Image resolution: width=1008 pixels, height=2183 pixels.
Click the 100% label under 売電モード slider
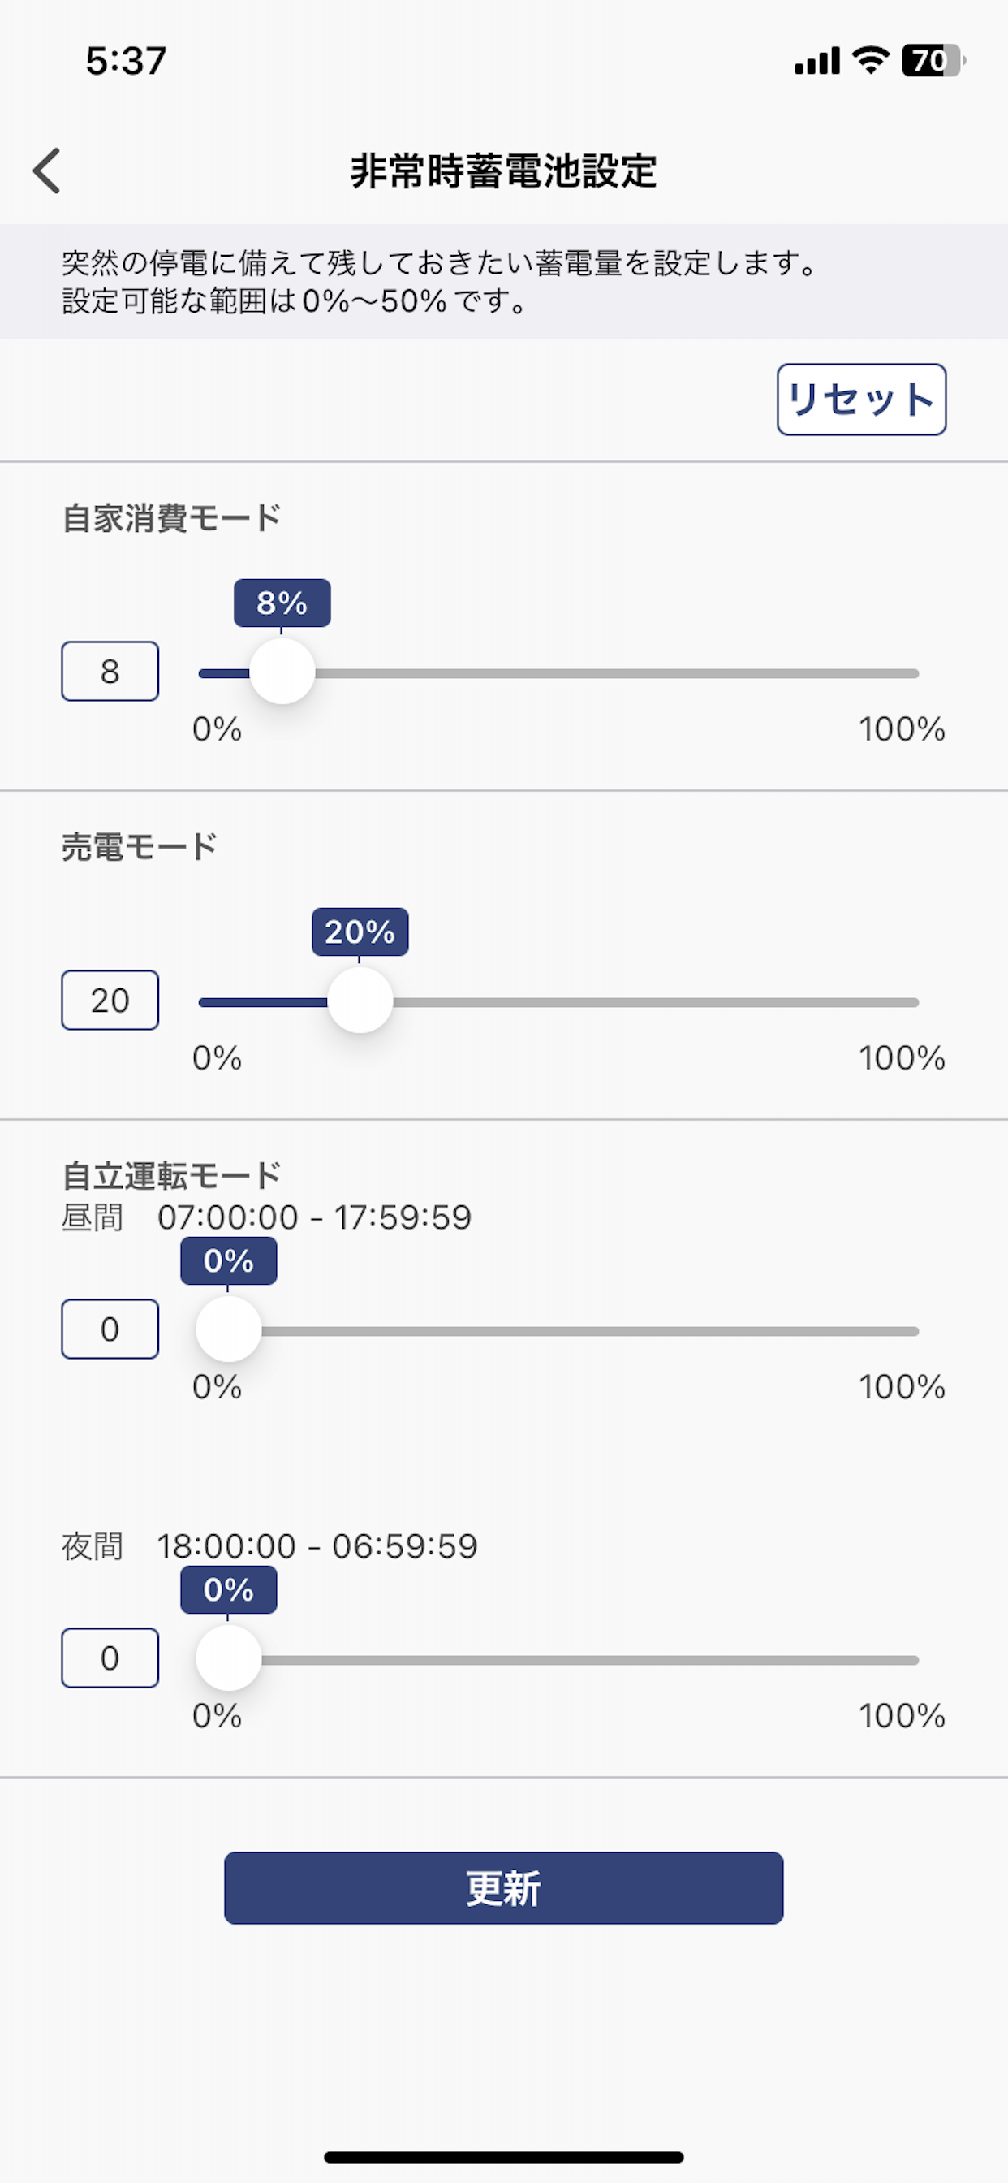click(902, 1057)
